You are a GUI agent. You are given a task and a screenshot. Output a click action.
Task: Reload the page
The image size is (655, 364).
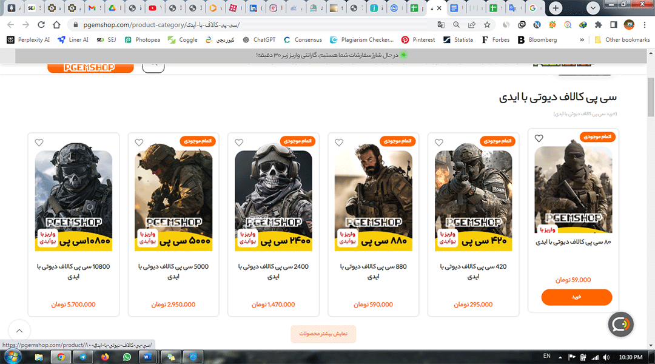(x=41, y=25)
